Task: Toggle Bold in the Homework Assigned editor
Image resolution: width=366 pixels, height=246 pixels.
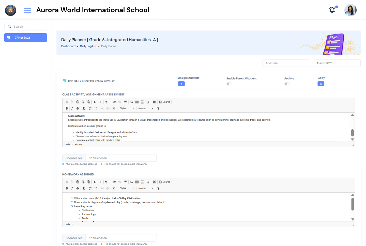Action: [x=67, y=188]
